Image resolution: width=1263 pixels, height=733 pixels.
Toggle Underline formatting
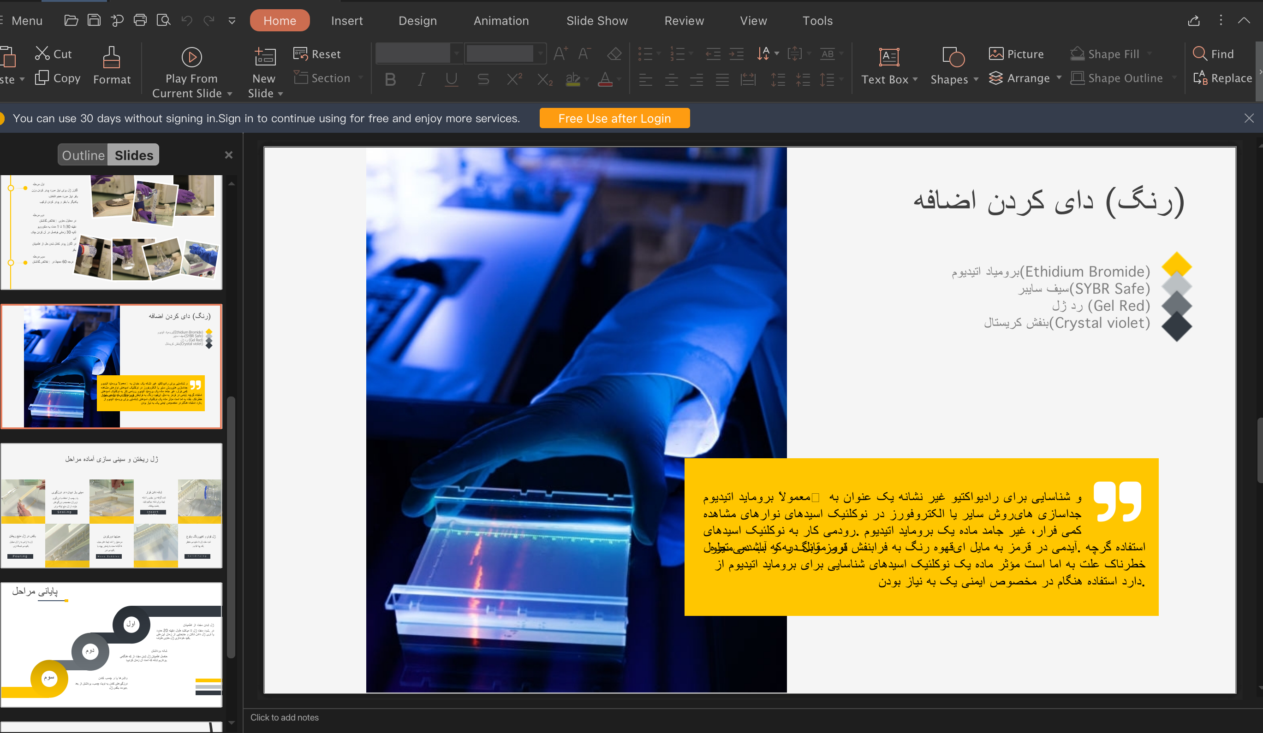pos(451,79)
